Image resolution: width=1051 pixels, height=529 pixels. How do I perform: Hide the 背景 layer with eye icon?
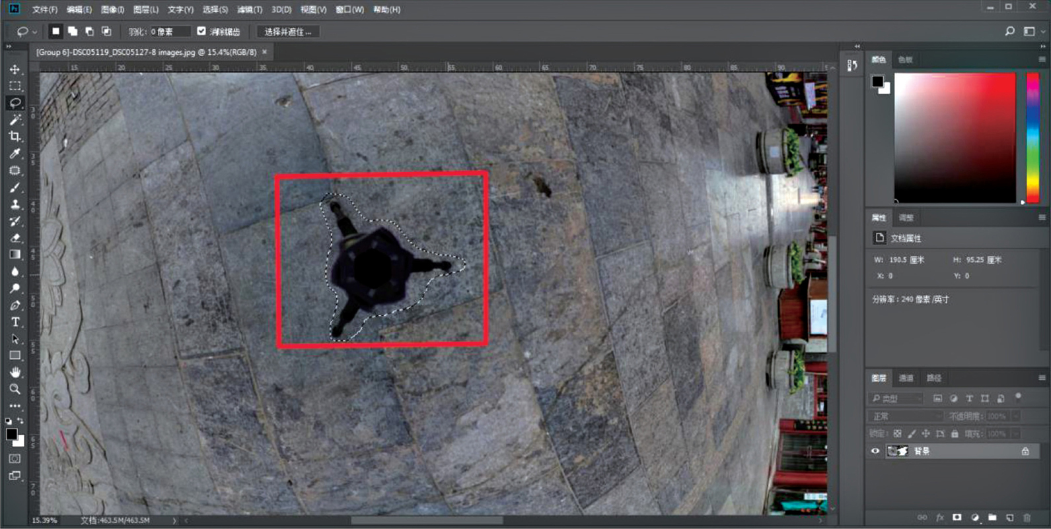875,451
